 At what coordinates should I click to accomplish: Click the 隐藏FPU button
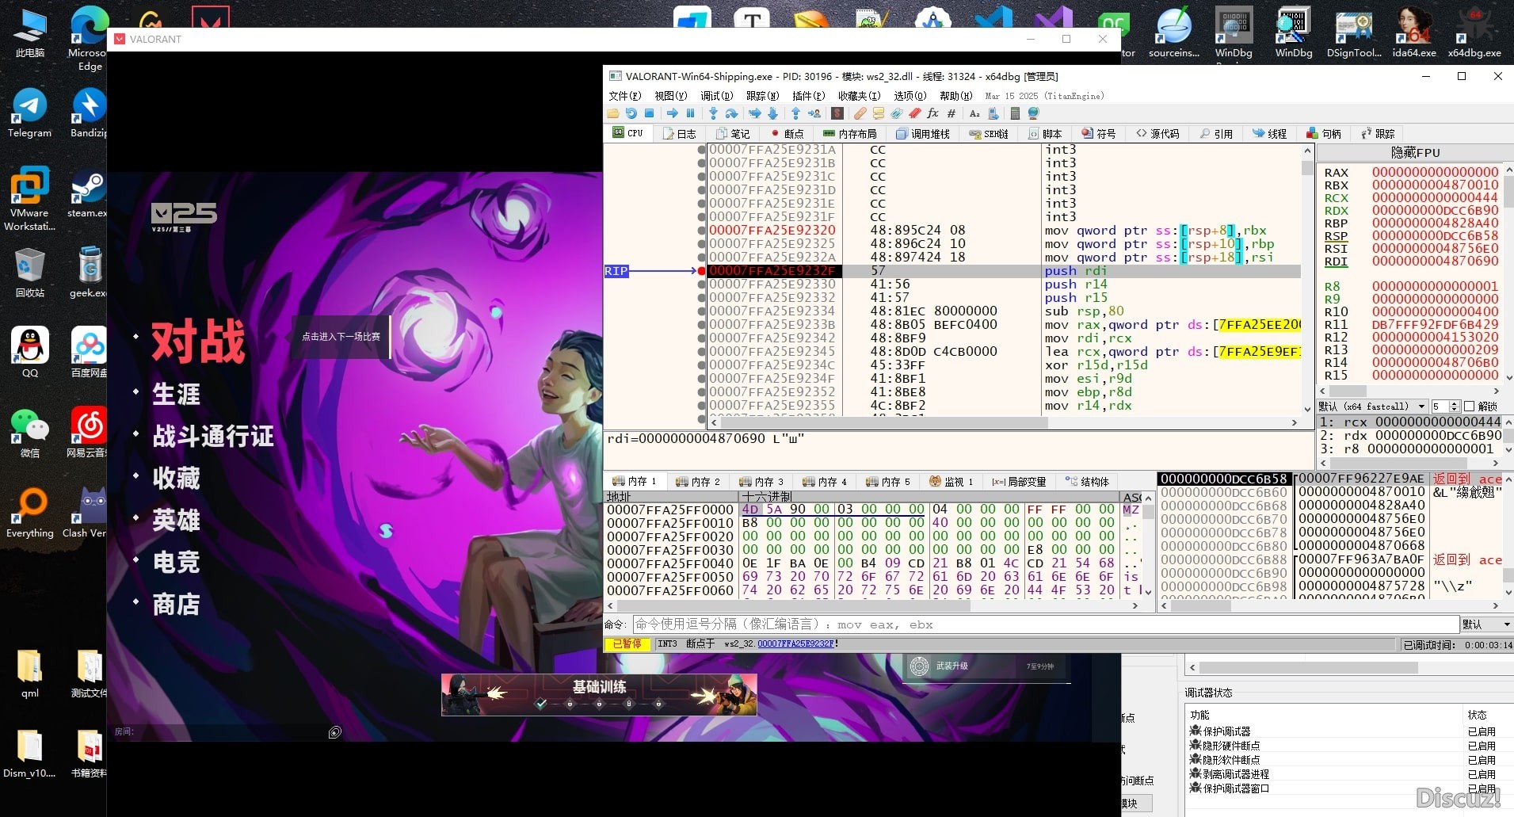coord(1415,152)
